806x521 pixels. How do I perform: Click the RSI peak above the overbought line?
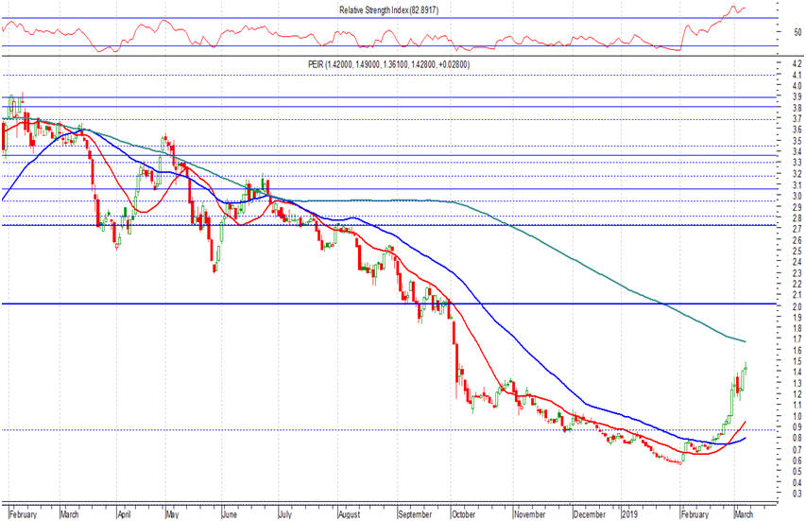point(733,9)
